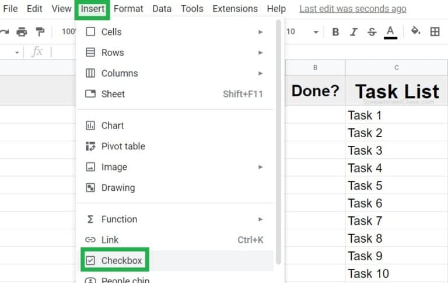Toggle Italic formatting
Screen dimensions: 448x283
353,32
